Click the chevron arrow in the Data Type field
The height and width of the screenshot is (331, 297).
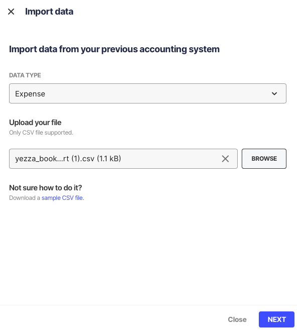pyautogui.click(x=274, y=93)
